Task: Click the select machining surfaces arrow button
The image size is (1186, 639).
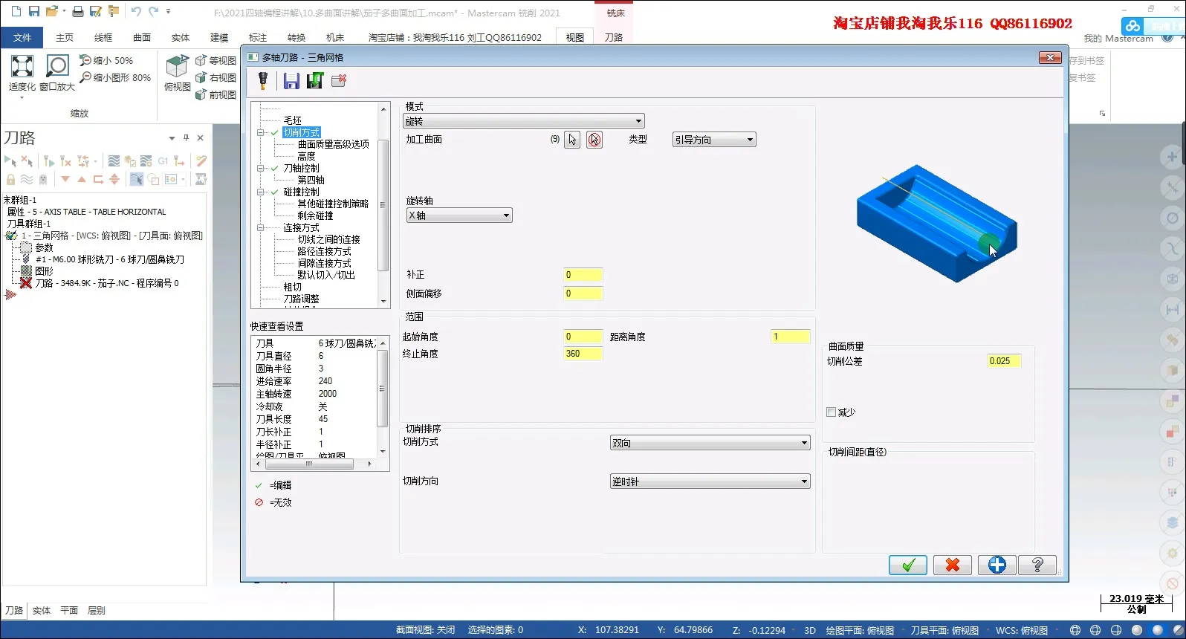Action: point(572,140)
